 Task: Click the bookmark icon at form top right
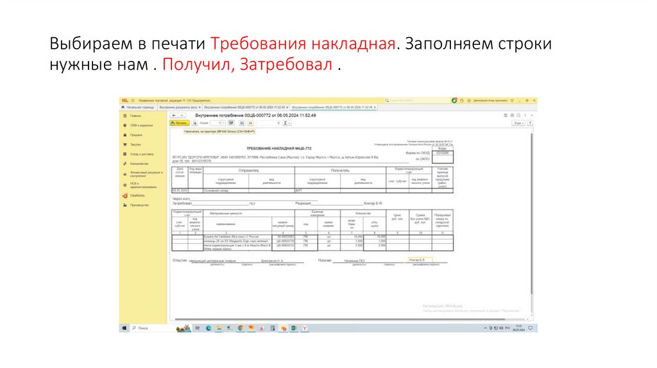pyautogui.click(x=518, y=115)
